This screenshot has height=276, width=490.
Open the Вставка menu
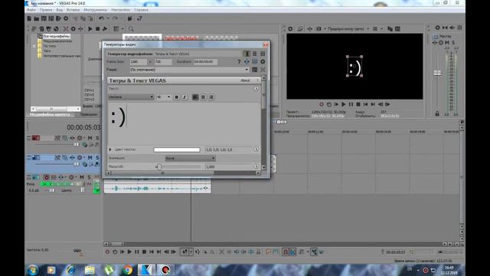pos(73,10)
